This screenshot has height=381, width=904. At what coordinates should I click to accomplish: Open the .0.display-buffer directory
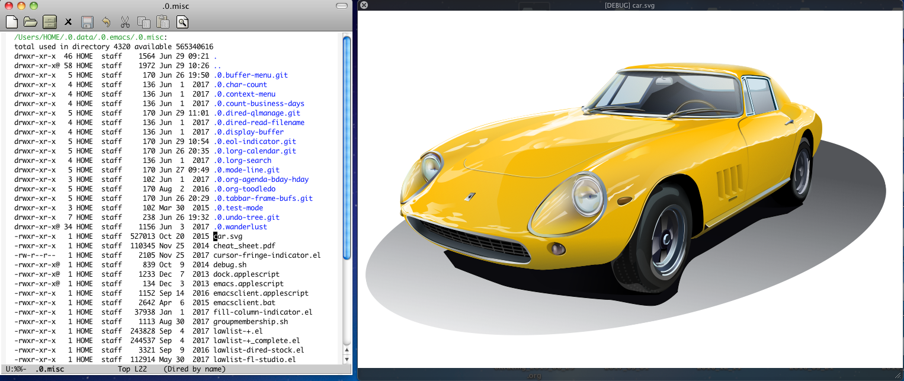(249, 132)
